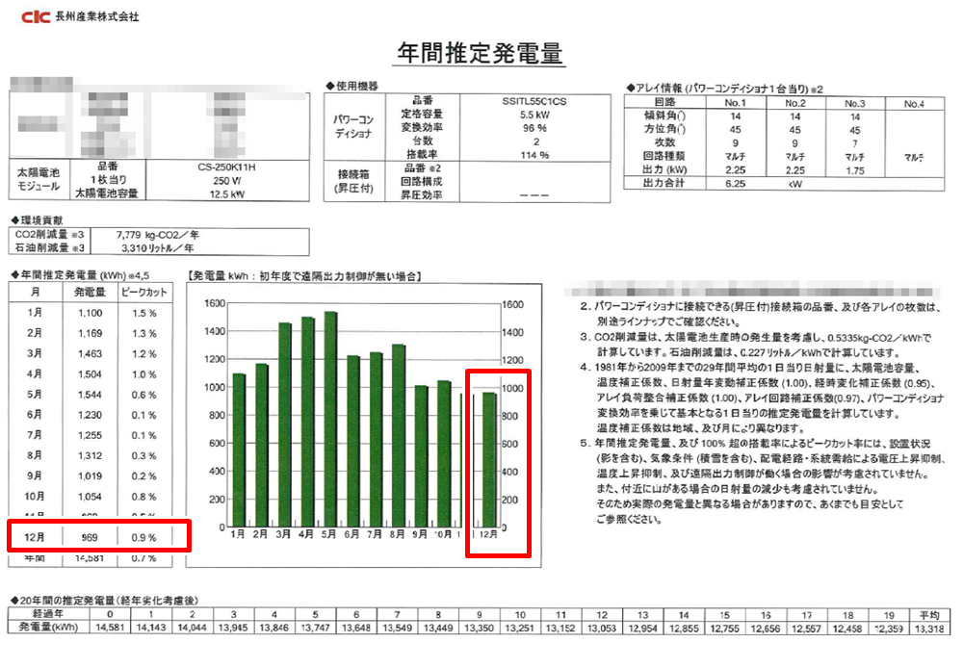This screenshot has height=668, width=963.
Task: Click the rated capacity value 5.5 kW
Action: [534, 115]
